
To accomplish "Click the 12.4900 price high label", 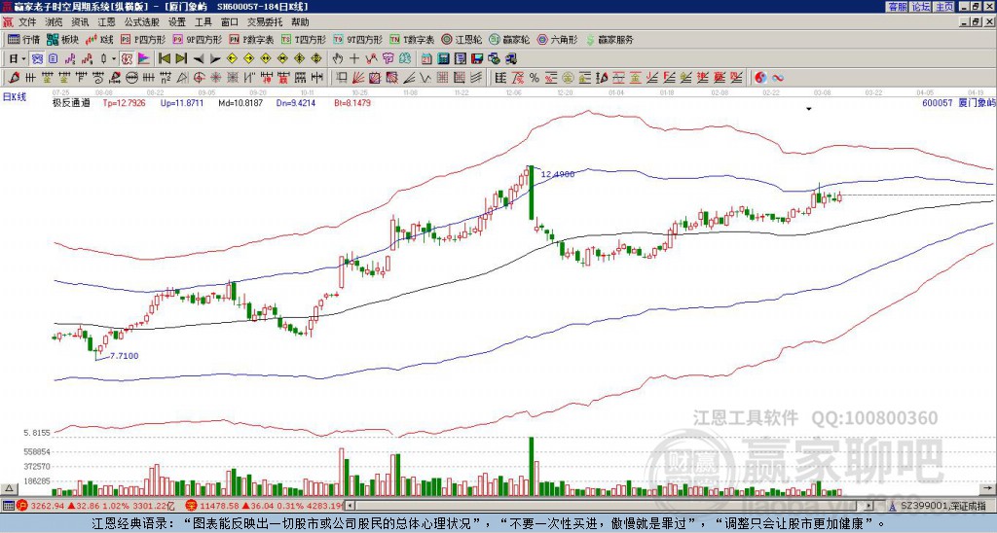I will tap(557, 174).
